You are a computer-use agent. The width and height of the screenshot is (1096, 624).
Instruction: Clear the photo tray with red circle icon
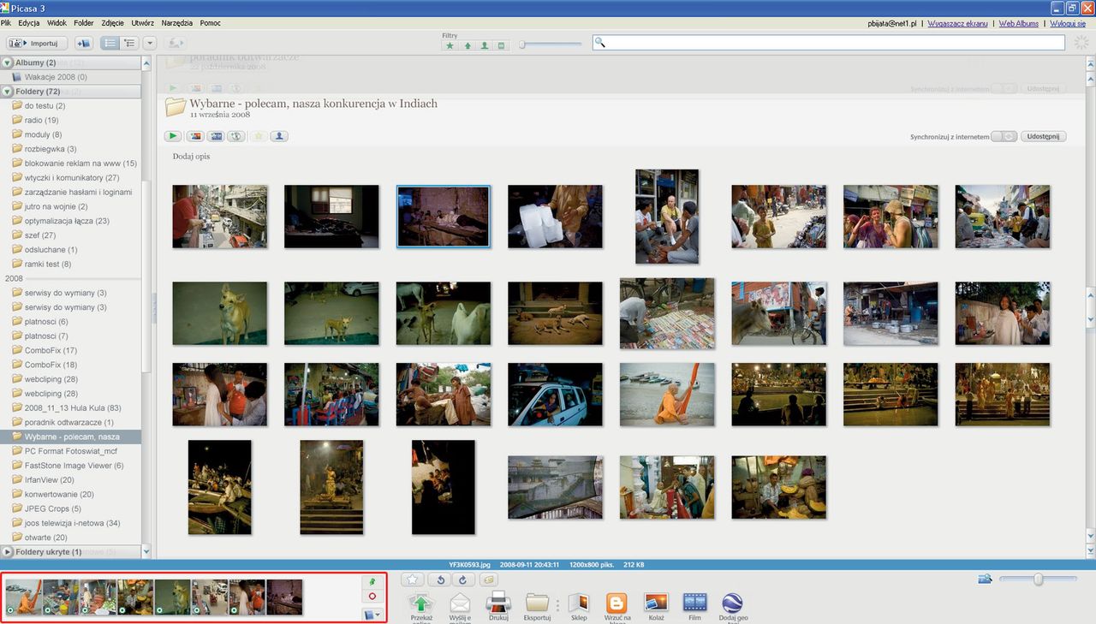click(x=372, y=597)
